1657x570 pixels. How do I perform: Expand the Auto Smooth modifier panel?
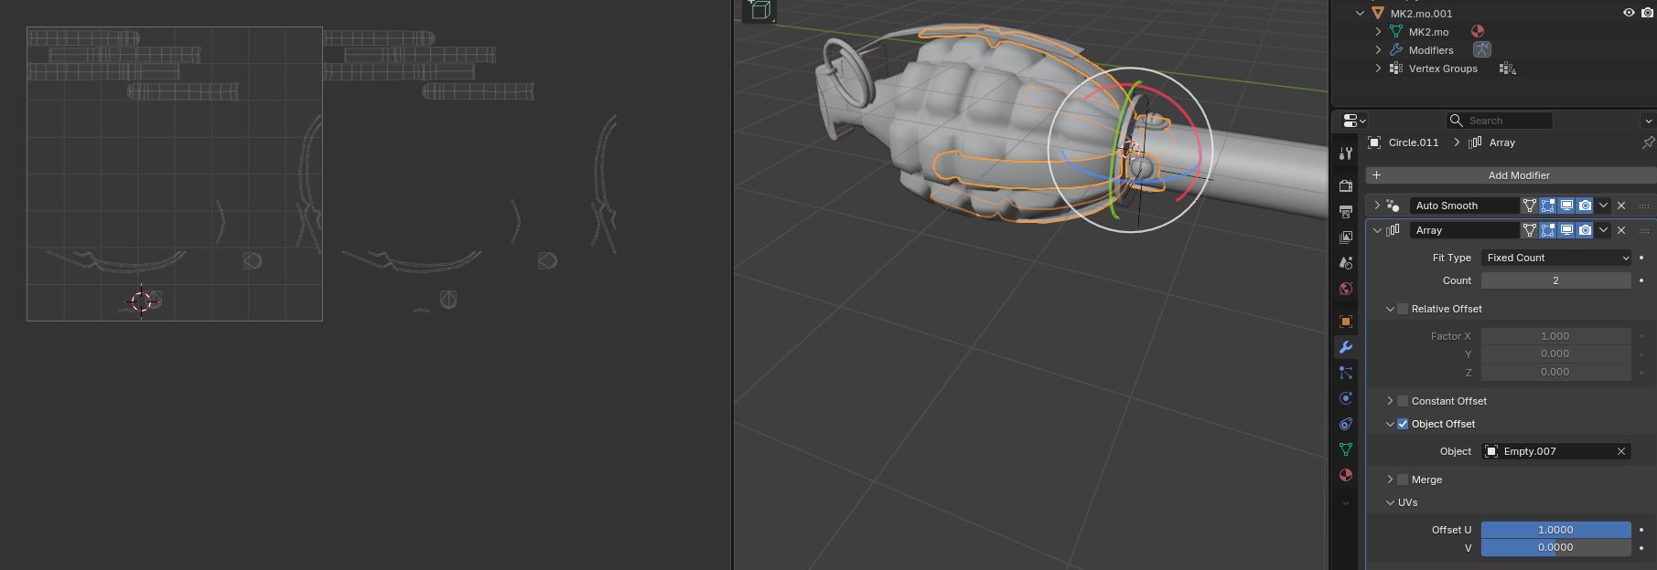(1377, 206)
